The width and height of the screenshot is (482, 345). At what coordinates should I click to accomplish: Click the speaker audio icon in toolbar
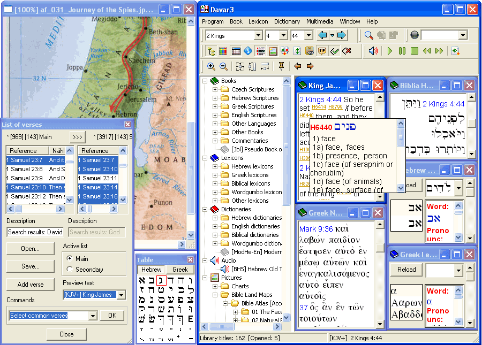tap(373, 51)
